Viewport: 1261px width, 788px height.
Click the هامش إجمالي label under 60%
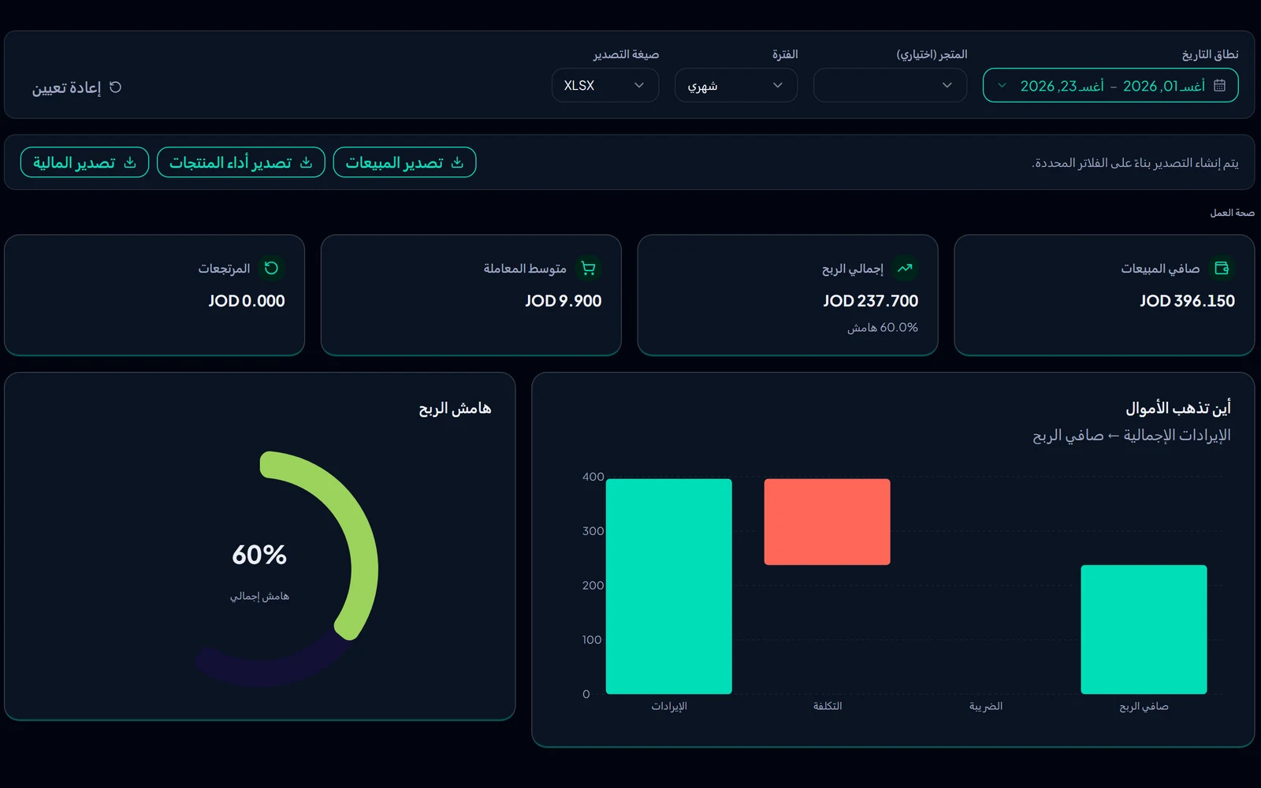click(259, 597)
